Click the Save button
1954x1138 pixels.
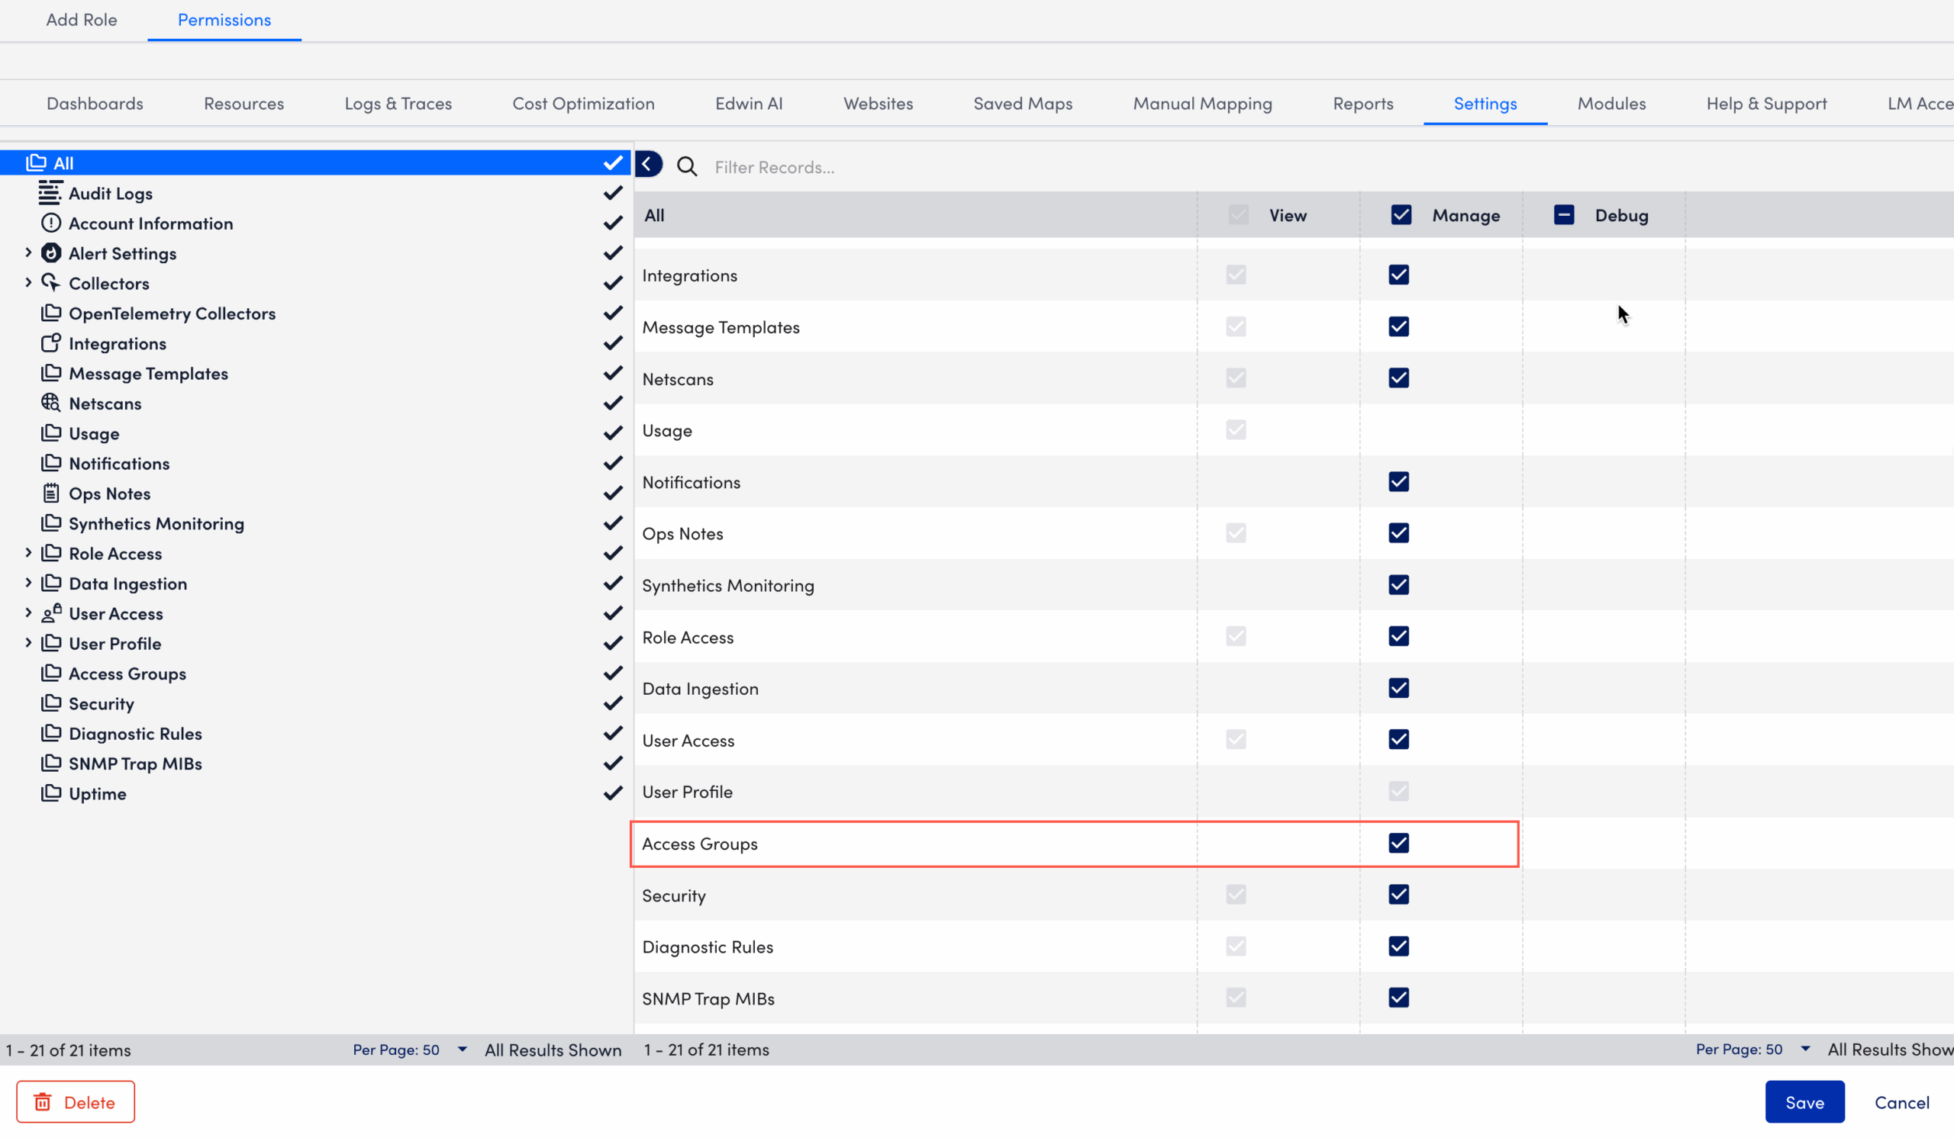click(x=1804, y=1101)
